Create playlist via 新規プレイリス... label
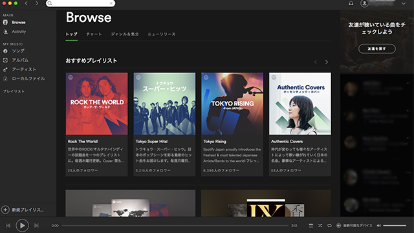Screen dimensions: 414x233 (28, 210)
